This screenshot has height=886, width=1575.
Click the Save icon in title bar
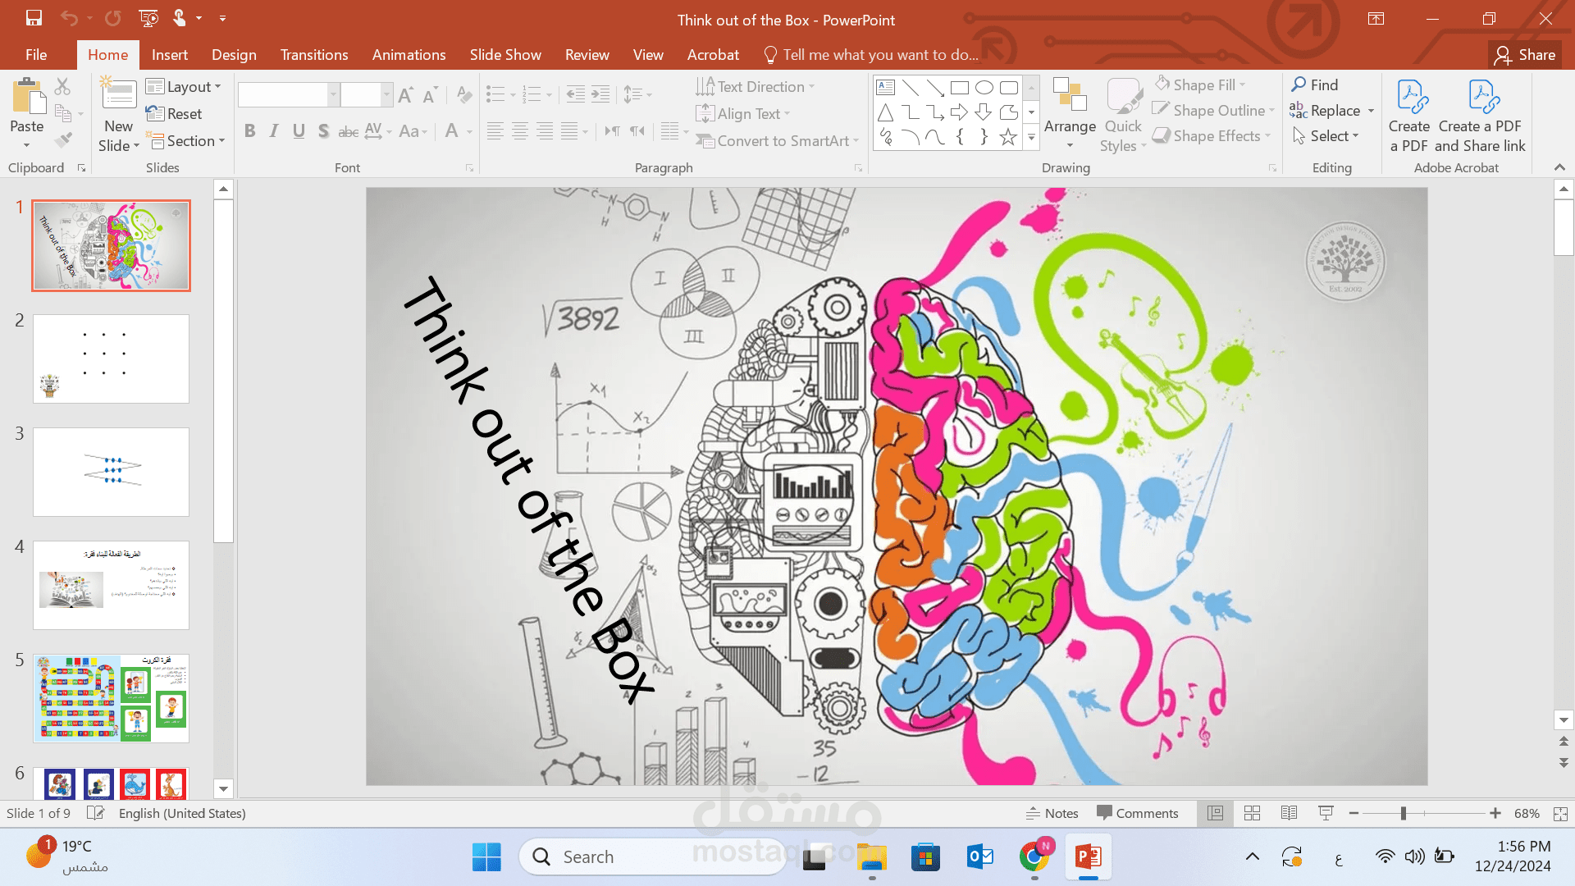34,18
